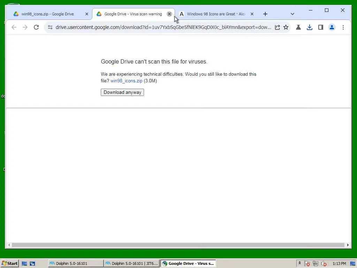Click the Show Desktop quick launch icon

coord(24,264)
